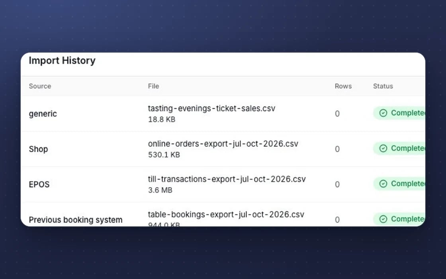Open online-orders-export-jul-oct-2026.csv entry
The height and width of the screenshot is (279, 446).
click(x=223, y=144)
